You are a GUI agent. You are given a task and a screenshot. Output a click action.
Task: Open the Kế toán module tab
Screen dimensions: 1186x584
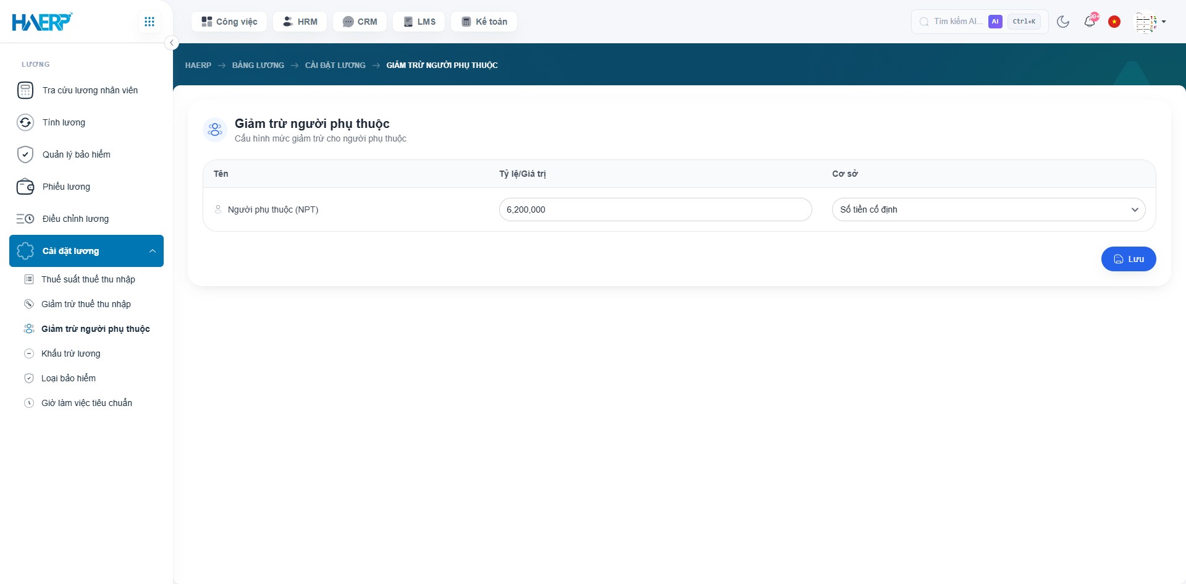(x=484, y=22)
